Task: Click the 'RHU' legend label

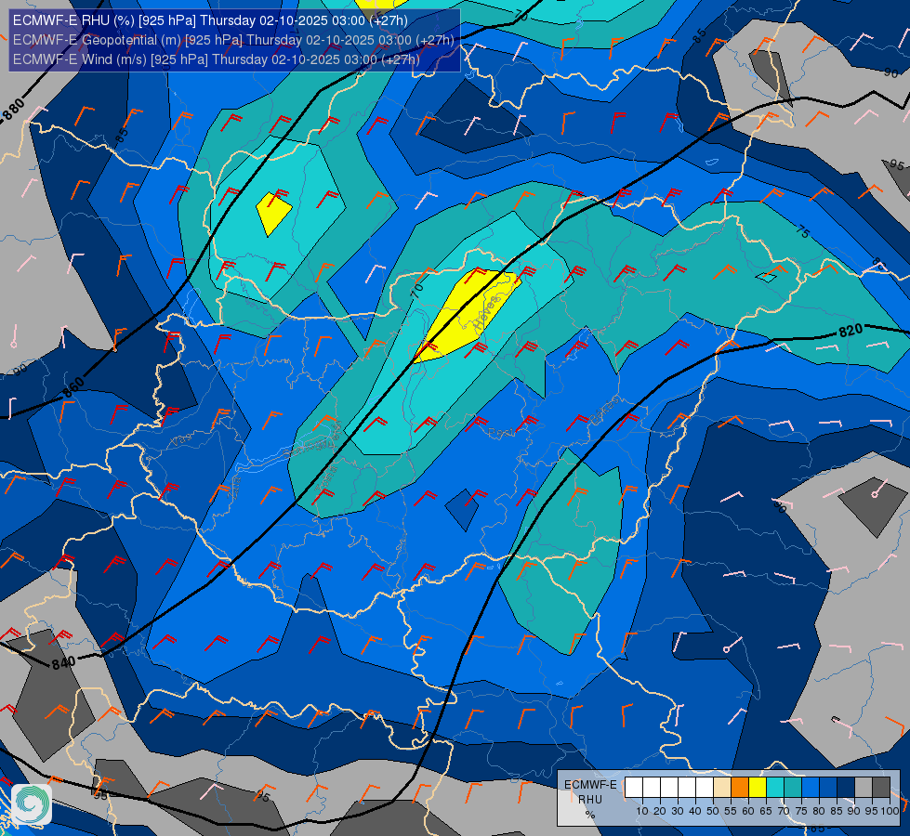Action: click(x=589, y=800)
